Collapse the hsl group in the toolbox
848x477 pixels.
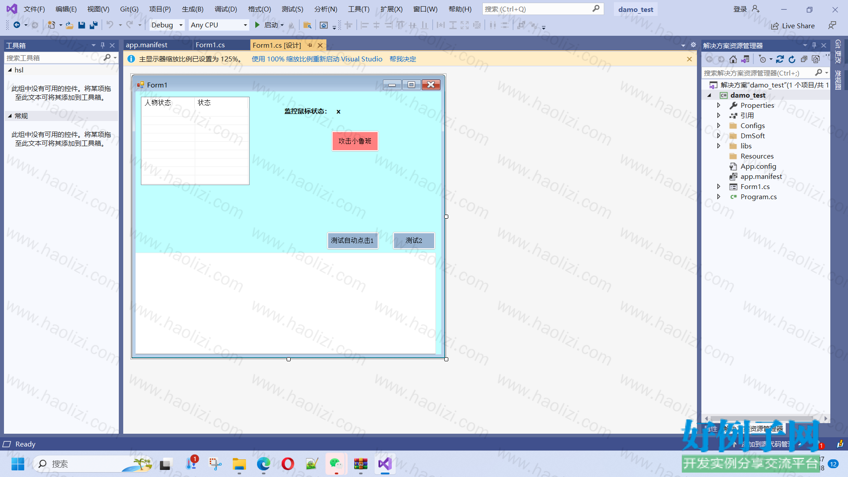click(10, 70)
